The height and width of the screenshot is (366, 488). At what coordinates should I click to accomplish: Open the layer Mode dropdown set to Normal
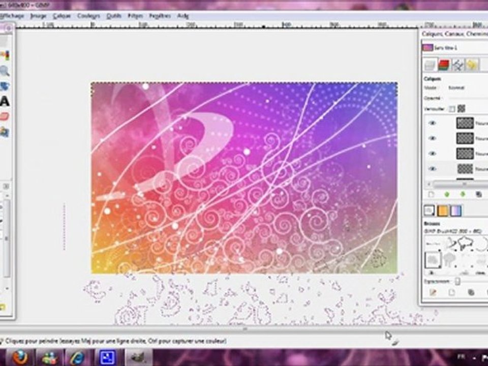467,88
